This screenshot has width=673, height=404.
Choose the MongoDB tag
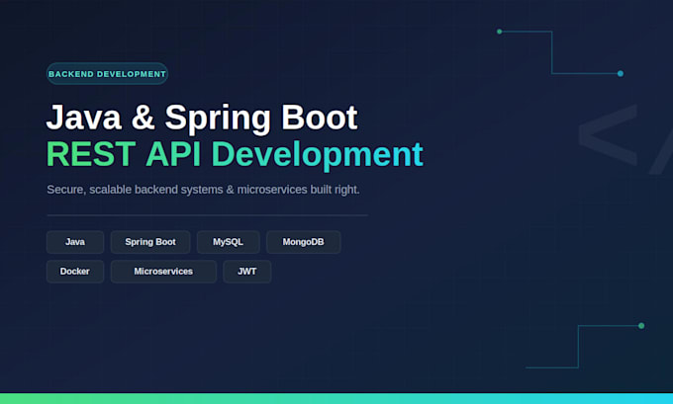click(303, 242)
